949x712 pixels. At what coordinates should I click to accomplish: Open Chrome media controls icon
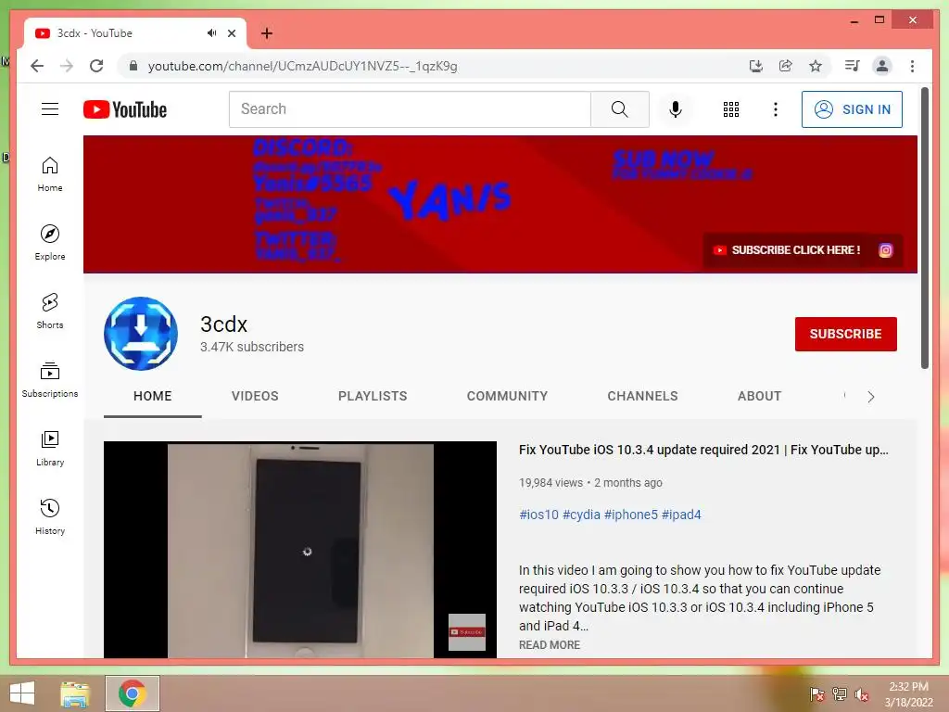click(853, 66)
